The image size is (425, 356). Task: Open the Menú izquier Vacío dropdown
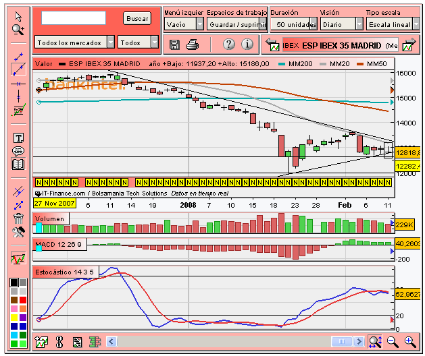click(184, 24)
